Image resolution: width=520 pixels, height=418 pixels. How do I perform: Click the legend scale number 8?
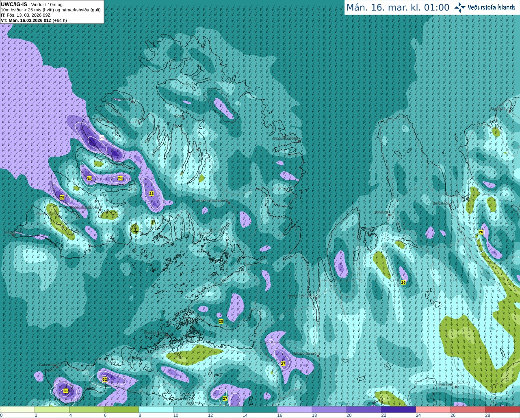pyautogui.click(x=140, y=415)
